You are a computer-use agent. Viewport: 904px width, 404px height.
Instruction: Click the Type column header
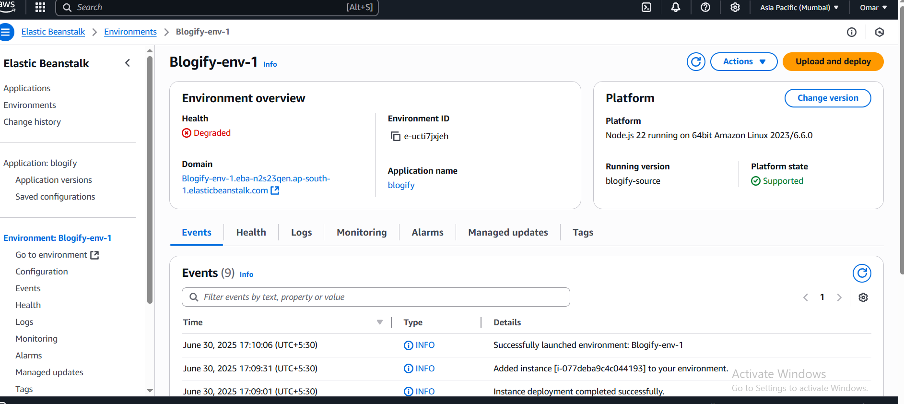(x=413, y=322)
